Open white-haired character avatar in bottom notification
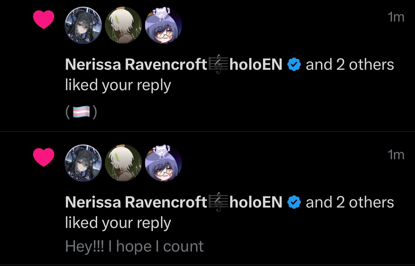Image resolution: width=415 pixels, height=266 pixels. pyautogui.click(x=123, y=163)
